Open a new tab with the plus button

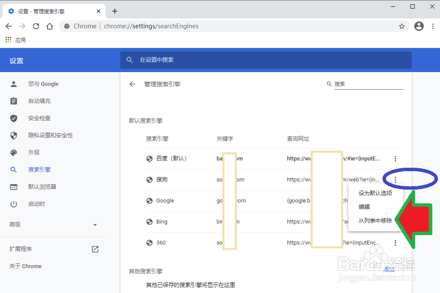(x=114, y=11)
